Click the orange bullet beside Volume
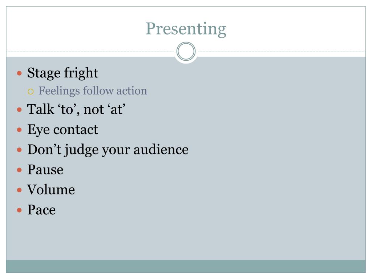Viewport: 372px width, 279px height. click(20, 190)
